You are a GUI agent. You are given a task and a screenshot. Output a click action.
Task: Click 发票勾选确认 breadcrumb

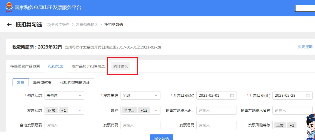(x=87, y=25)
